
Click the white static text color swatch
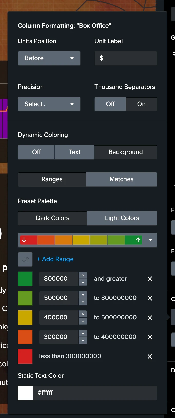(25, 393)
